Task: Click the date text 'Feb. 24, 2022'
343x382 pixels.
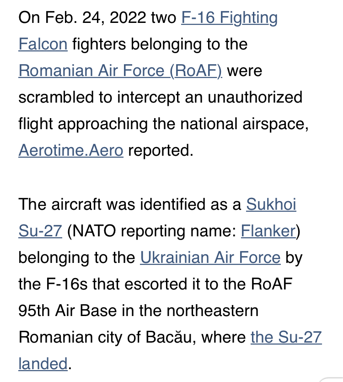Action: click(96, 18)
